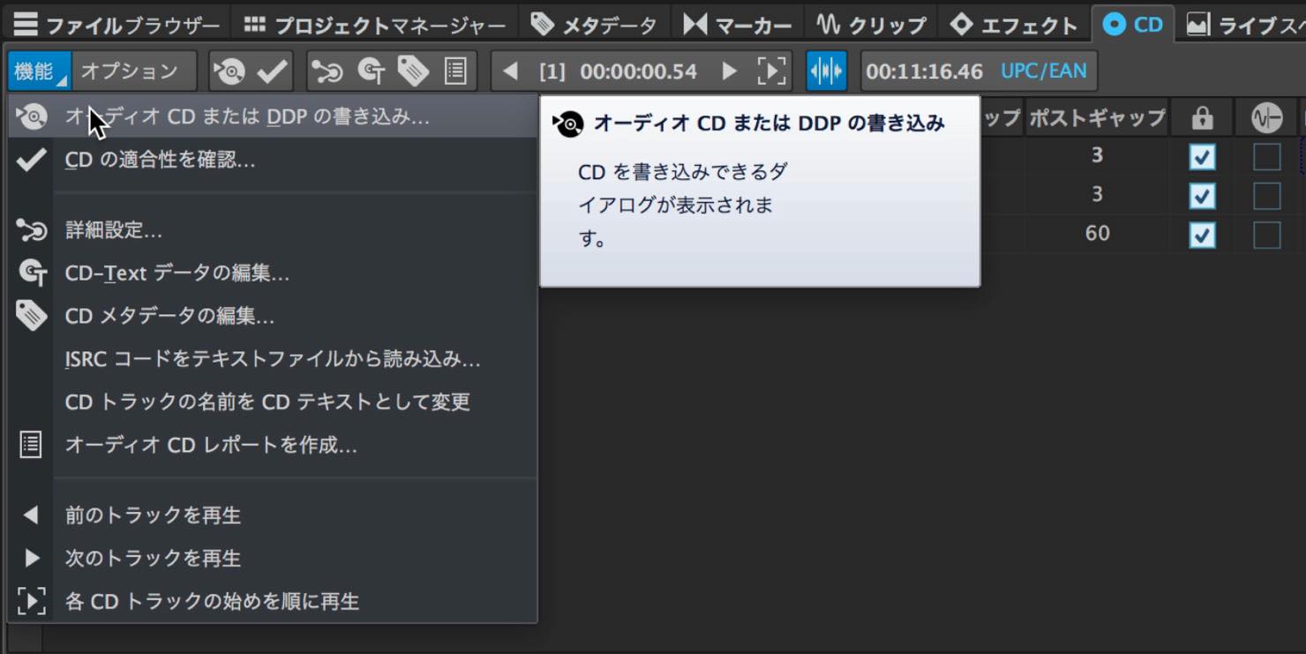Uncheck lock checkbox in postgap 3 first row
The image size is (1306, 654).
coord(1202,157)
